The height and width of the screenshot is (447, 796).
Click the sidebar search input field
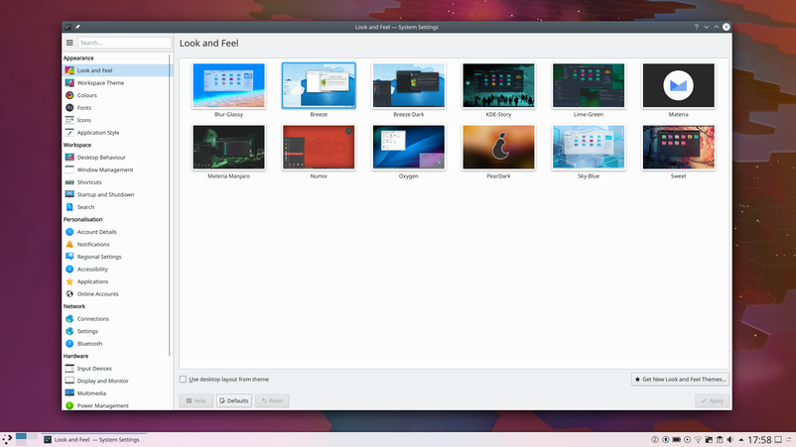(124, 43)
